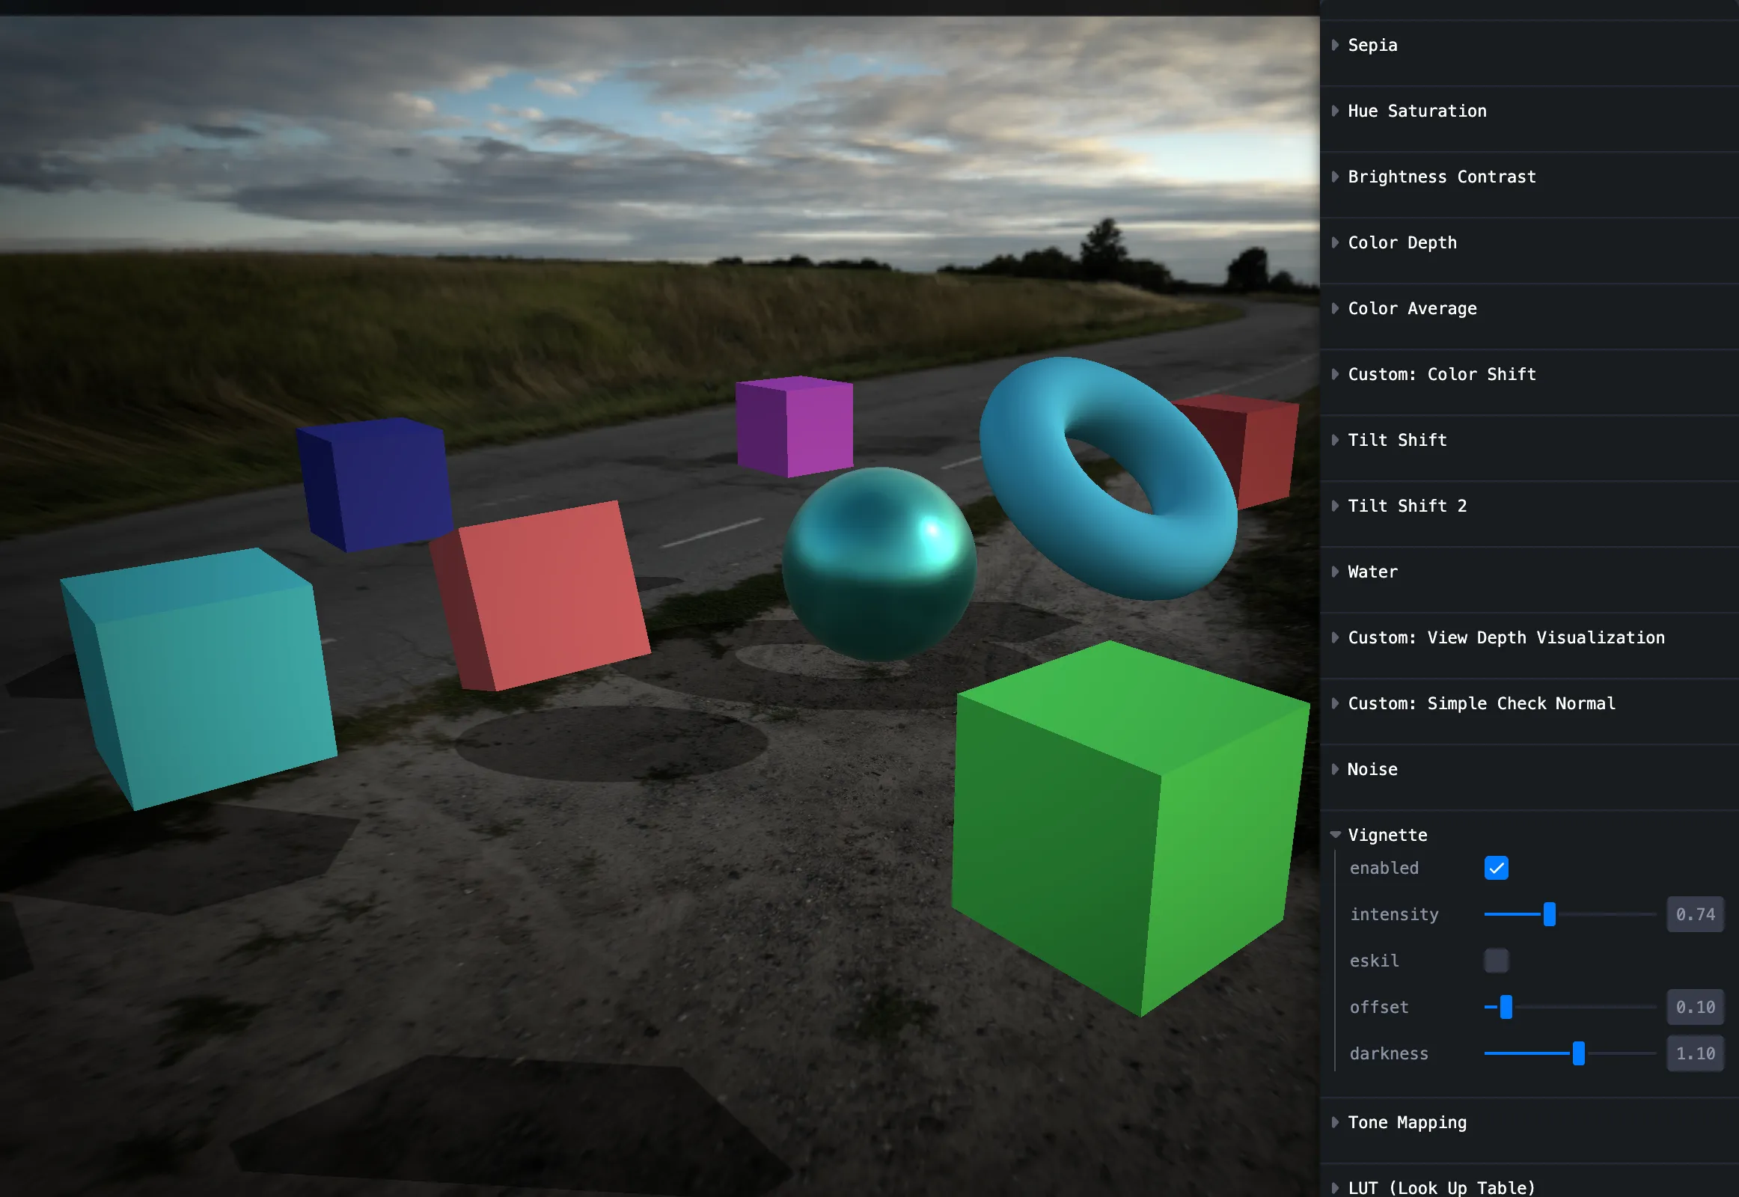
Task: Expand the Sepia folder
Action: [1372, 45]
